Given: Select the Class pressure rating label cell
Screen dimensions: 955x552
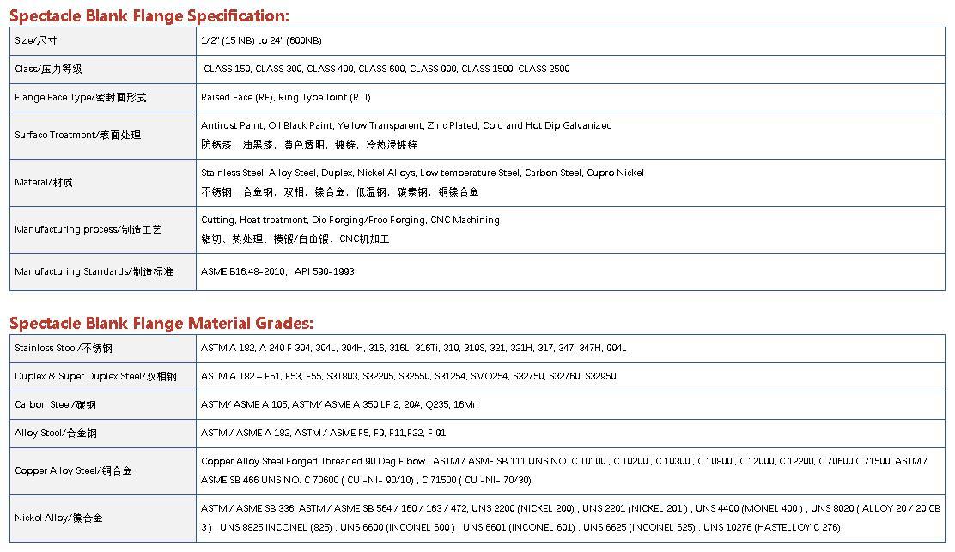Looking at the screenshot, I should pos(103,70).
